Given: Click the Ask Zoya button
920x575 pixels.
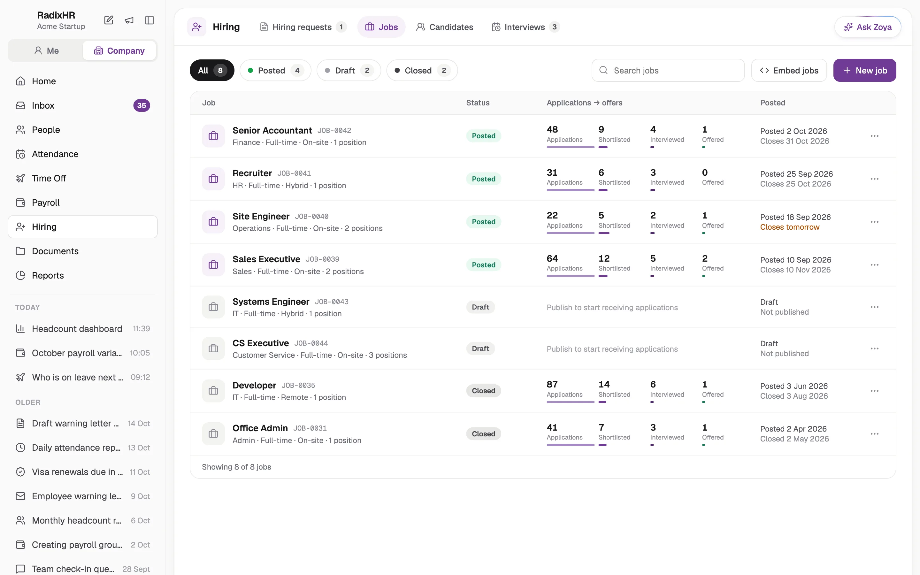Looking at the screenshot, I should click(x=868, y=27).
